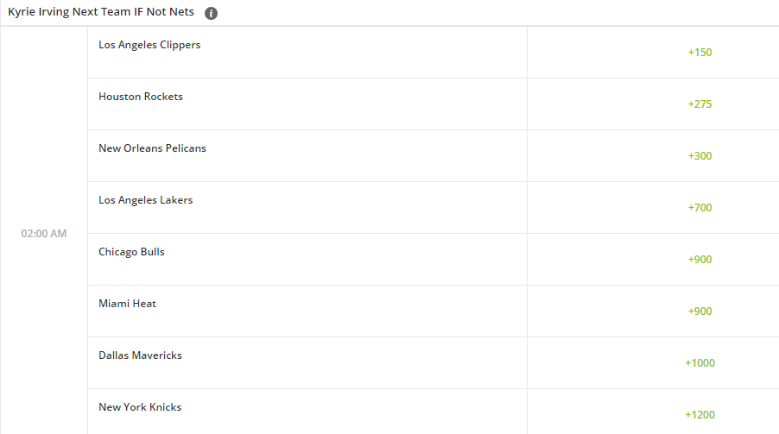Click the Chicago Bulls team name
This screenshot has height=434, width=779.
pyautogui.click(x=131, y=252)
